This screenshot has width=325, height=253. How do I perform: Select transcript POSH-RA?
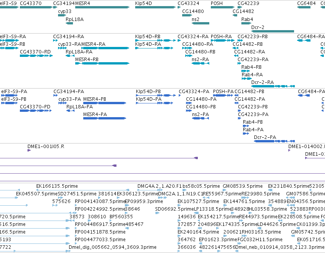[223, 40]
